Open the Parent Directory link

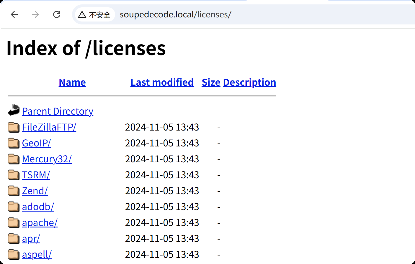58,111
